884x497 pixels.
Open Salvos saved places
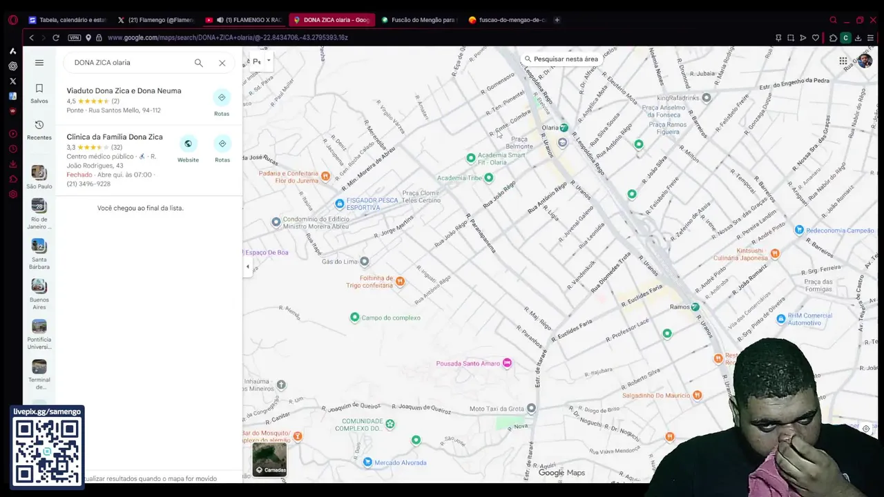[x=39, y=93]
